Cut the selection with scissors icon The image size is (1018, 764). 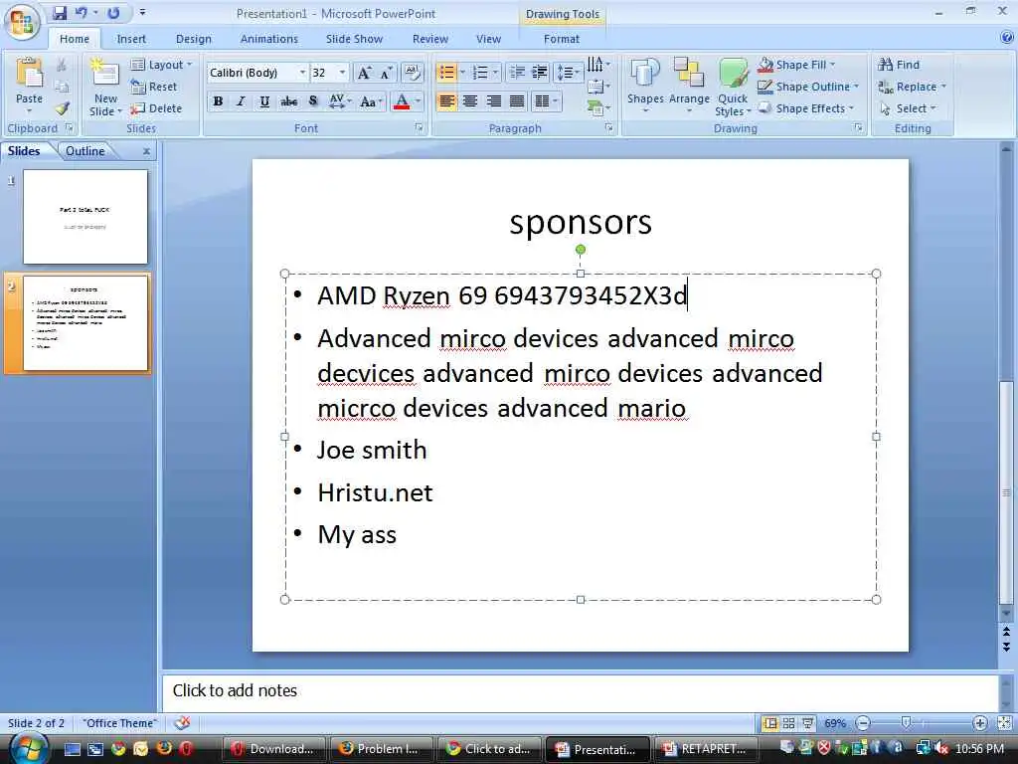pos(61,65)
